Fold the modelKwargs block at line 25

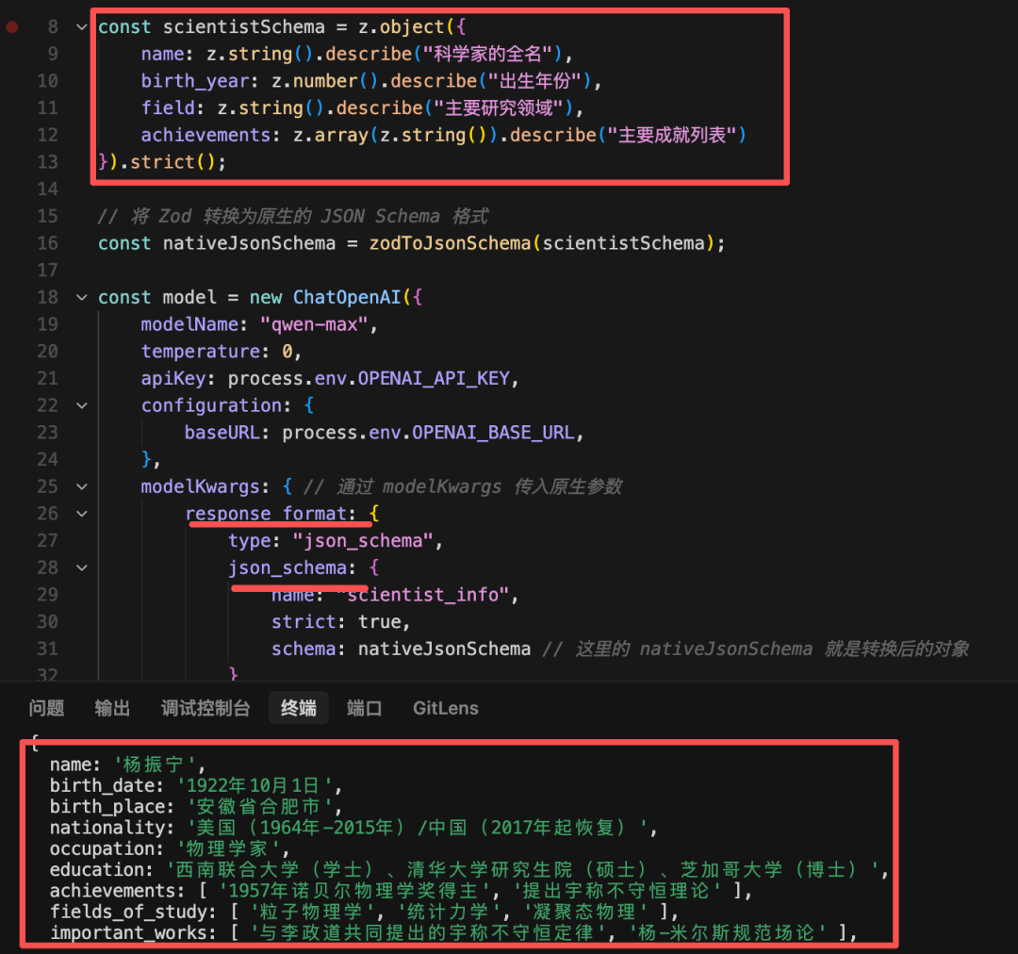click(82, 486)
